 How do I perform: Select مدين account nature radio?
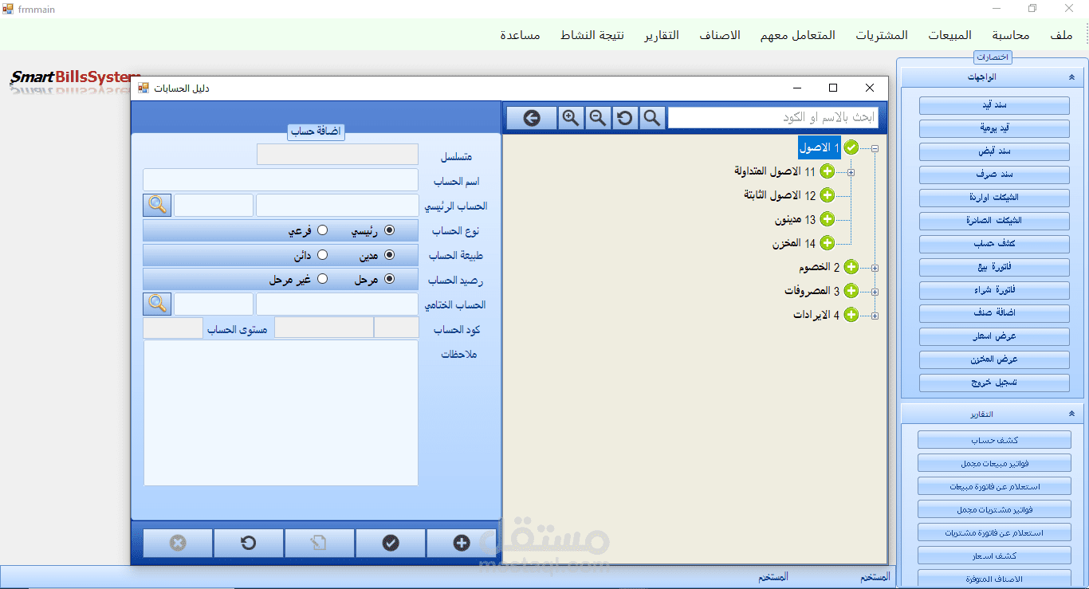389,255
